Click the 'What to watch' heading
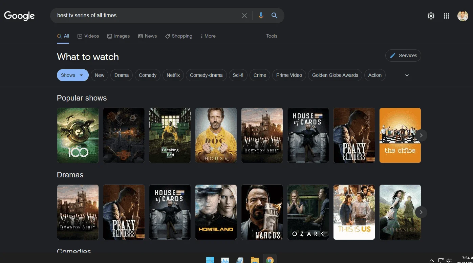 pos(88,57)
